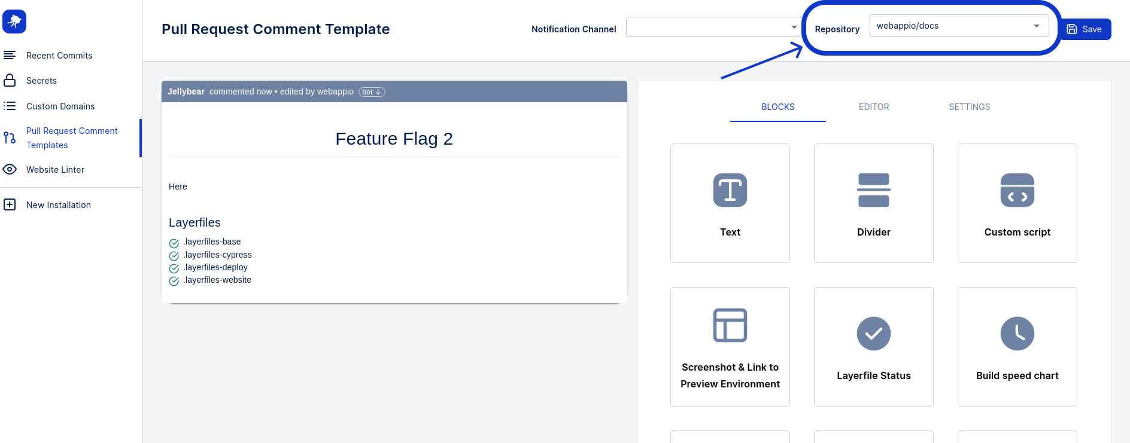Screen dimensions: 1130x443
Task: Click the Custom Domains list icon
Action: point(10,106)
